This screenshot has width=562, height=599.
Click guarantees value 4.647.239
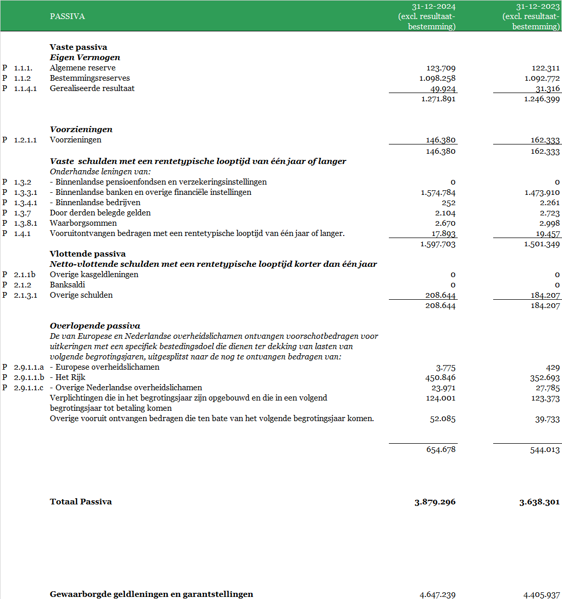(438, 595)
